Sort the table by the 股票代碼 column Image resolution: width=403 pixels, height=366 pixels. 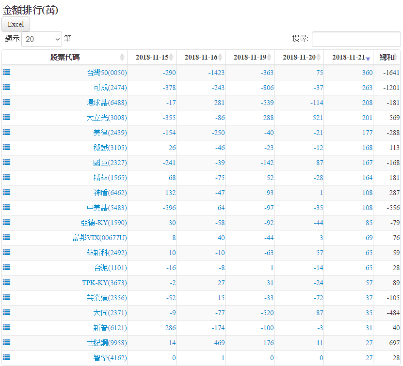click(x=64, y=57)
